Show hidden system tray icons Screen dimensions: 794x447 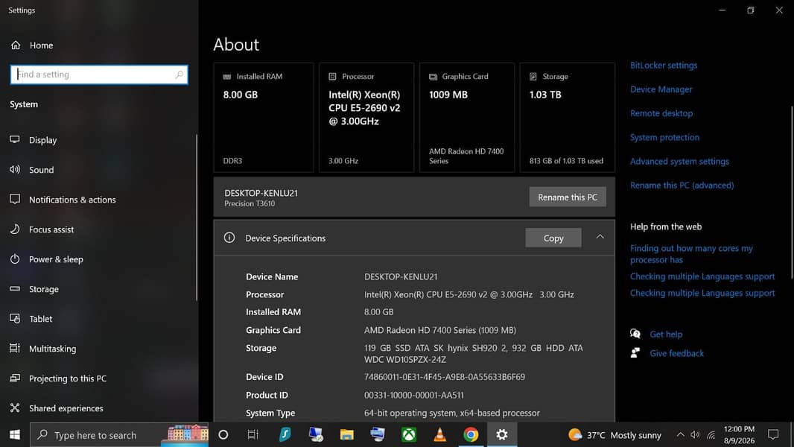tap(680, 435)
